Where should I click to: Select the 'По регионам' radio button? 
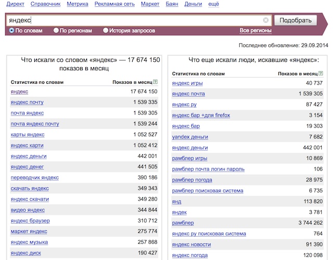(56, 30)
